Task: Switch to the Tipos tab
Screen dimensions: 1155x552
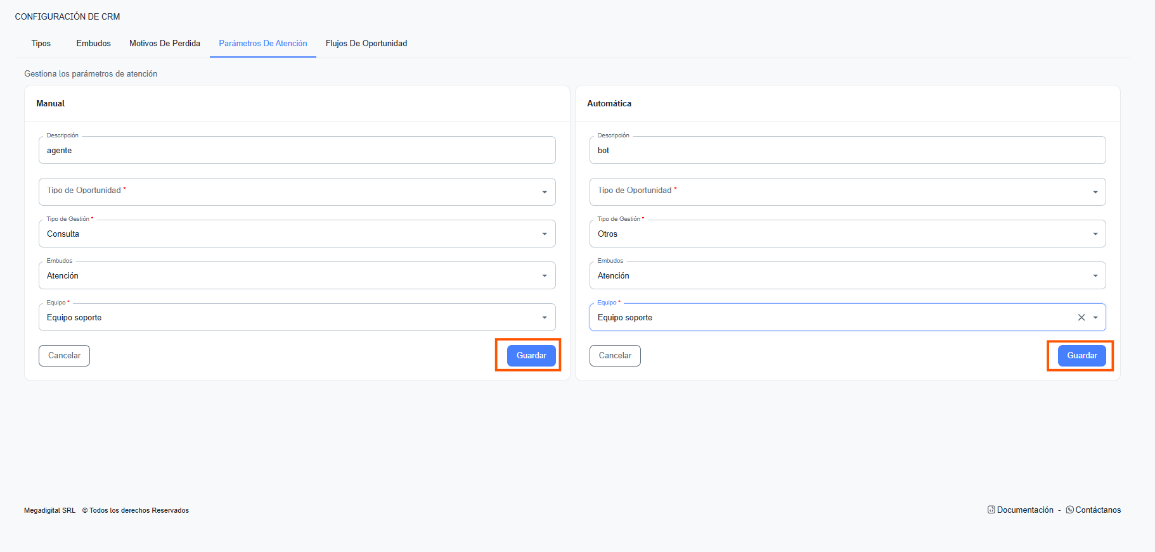Action: pyautogui.click(x=41, y=44)
